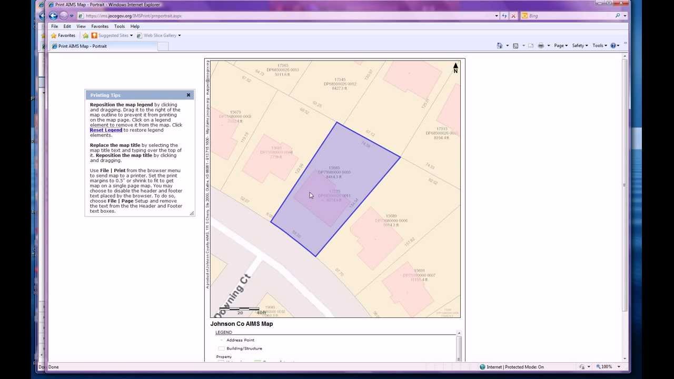The width and height of the screenshot is (674, 379).
Task: Click the page vertical scrollbar thumb
Action: [625, 184]
